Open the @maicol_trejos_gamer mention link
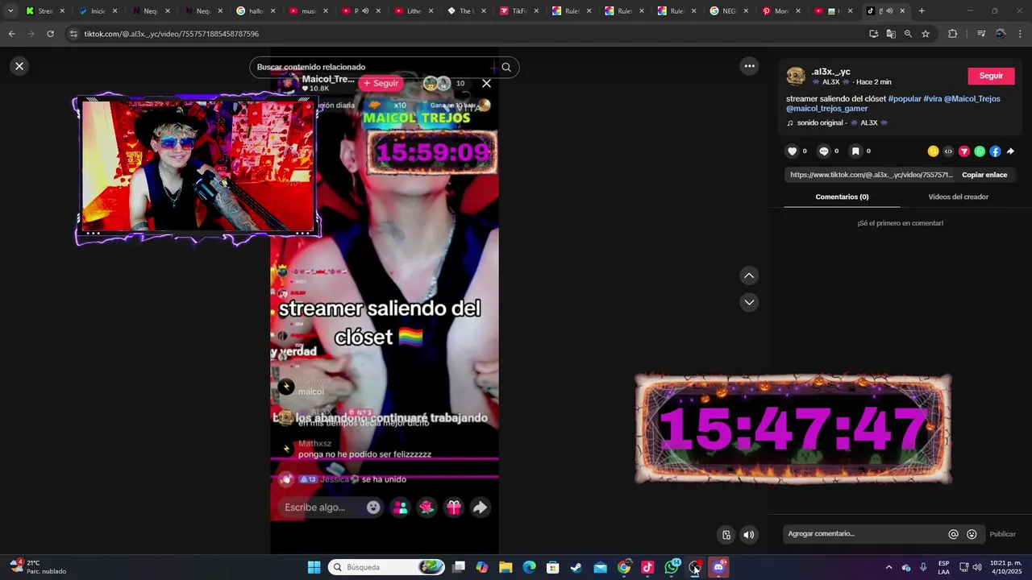This screenshot has width=1032, height=580. [x=827, y=109]
